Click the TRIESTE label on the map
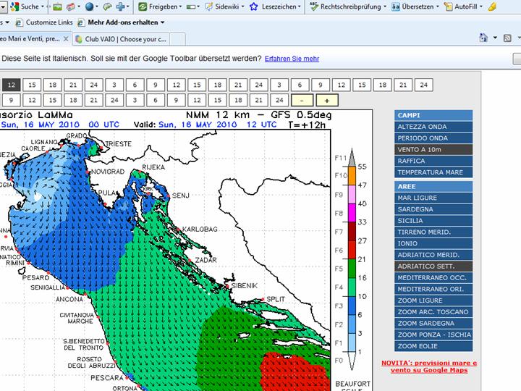Image resolution: width=521 pixels, height=391 pixels. [118, 144]
